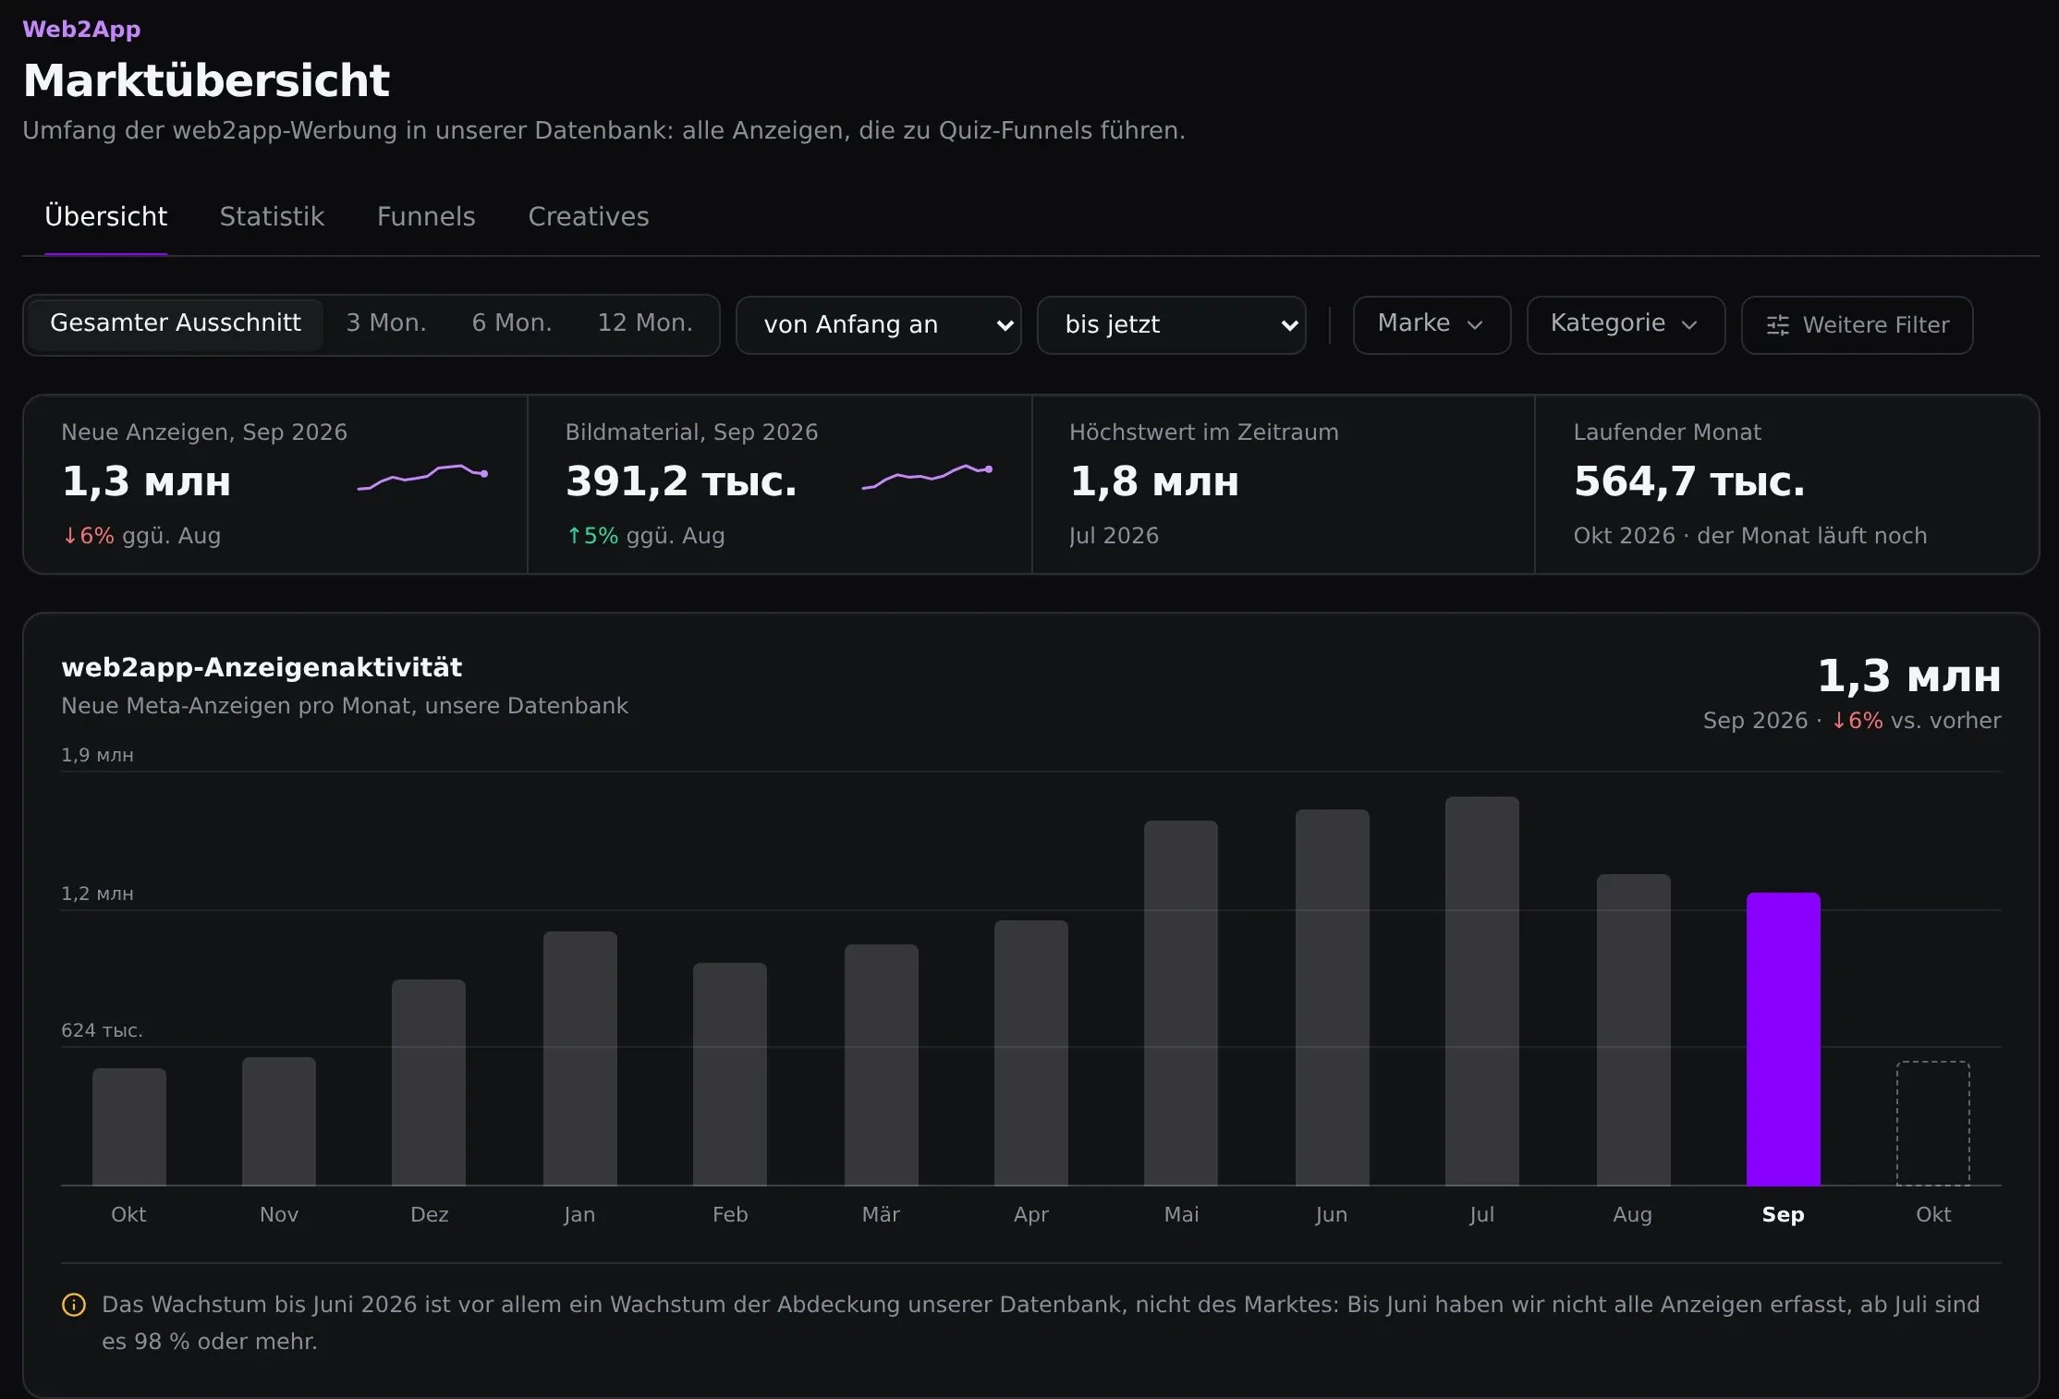Click the Mär bar in chart
Screen dimensions: 2059x1399
(882, 1064)
